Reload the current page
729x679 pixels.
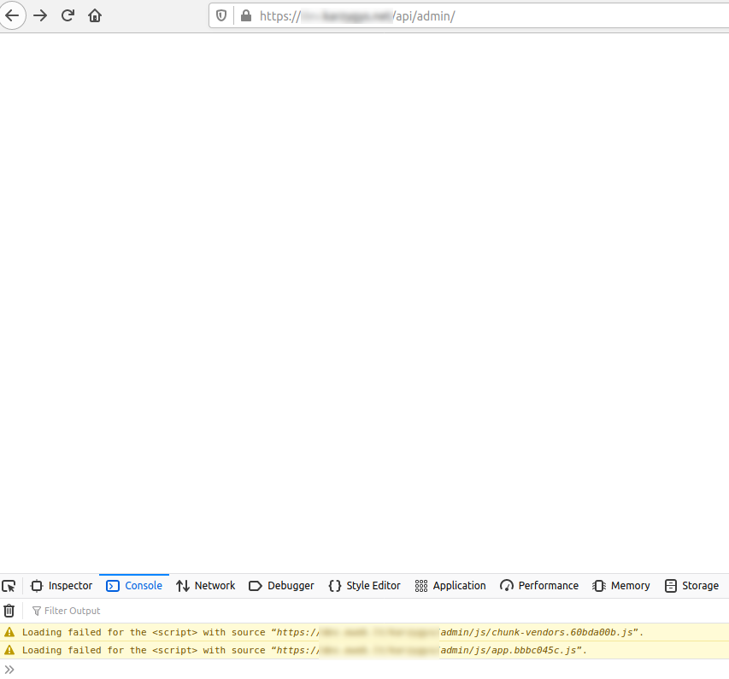coord(68,15)
